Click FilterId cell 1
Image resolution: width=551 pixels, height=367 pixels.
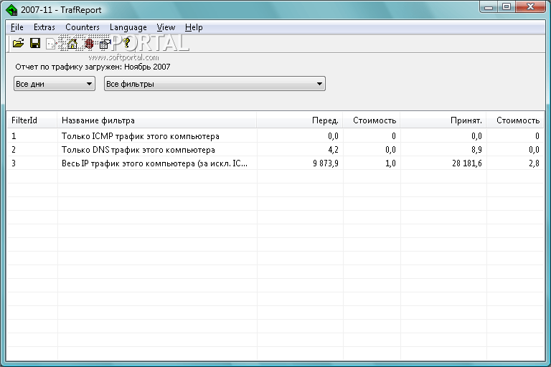tap(14, 136)
